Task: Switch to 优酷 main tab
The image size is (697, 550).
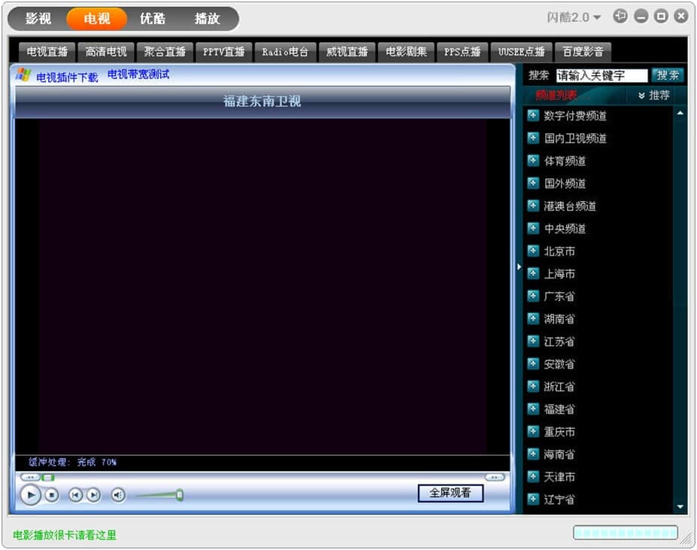Action: pos(153,19)
